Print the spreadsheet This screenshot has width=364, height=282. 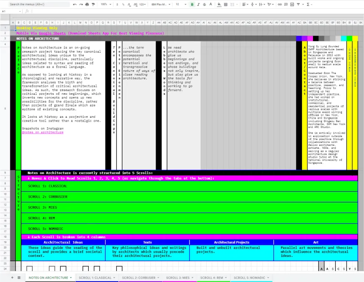click(x=87, y=5)
